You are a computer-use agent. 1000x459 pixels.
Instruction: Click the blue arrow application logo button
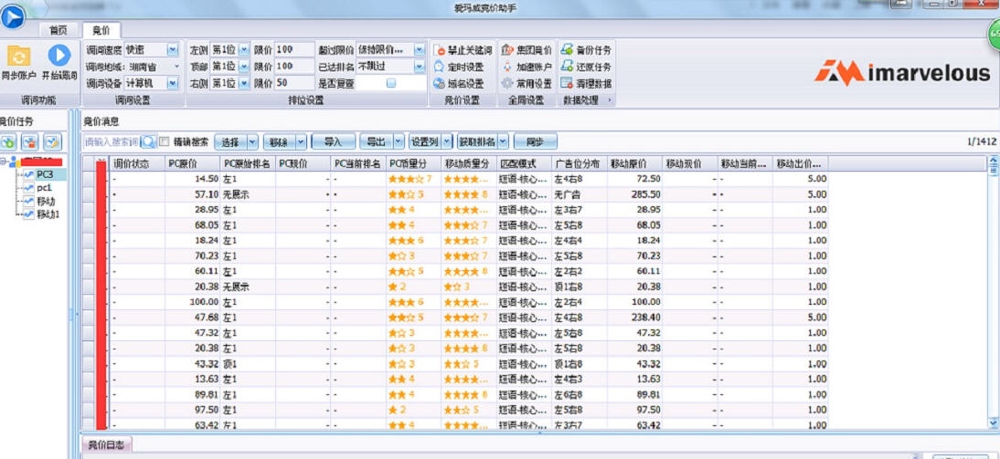click(12, 16)
